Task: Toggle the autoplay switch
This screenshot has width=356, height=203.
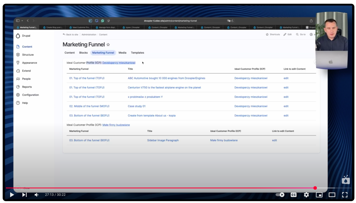Action: (280, 195)
